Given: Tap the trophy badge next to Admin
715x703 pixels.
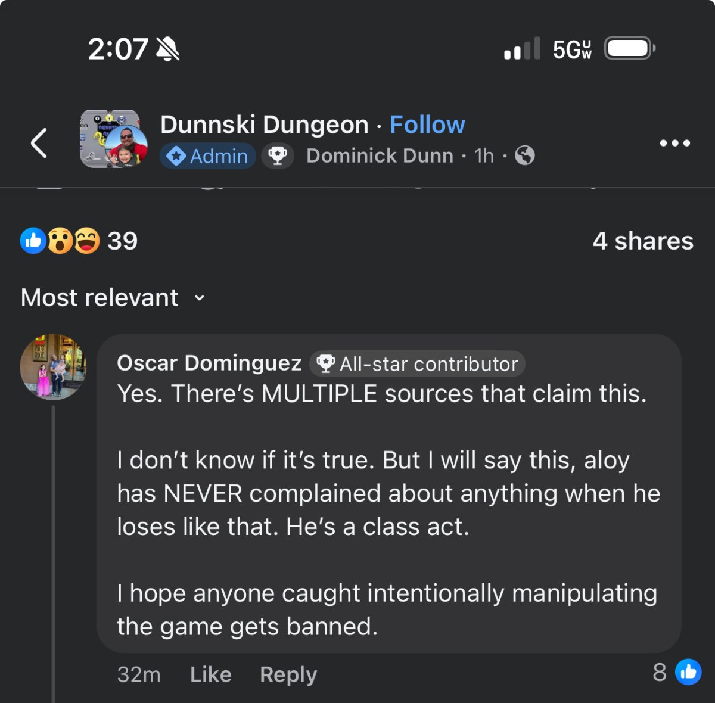Looking at the screenshot, I should pos(278,156).
